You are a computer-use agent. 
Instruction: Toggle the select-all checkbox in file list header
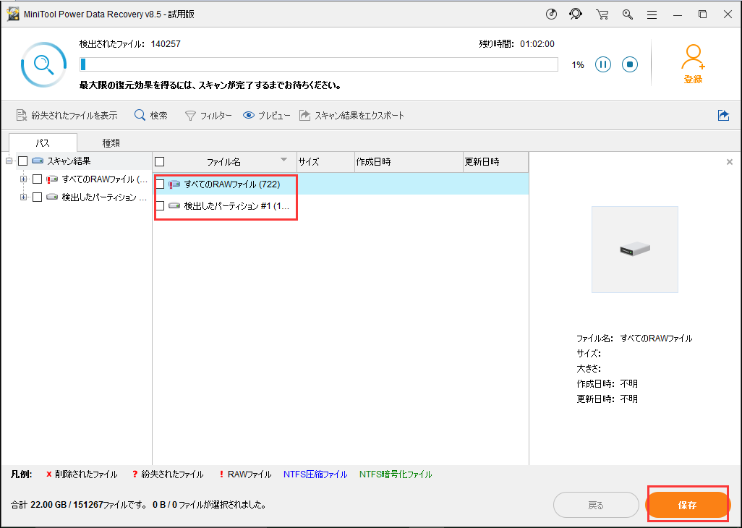(x=159, y=162)
